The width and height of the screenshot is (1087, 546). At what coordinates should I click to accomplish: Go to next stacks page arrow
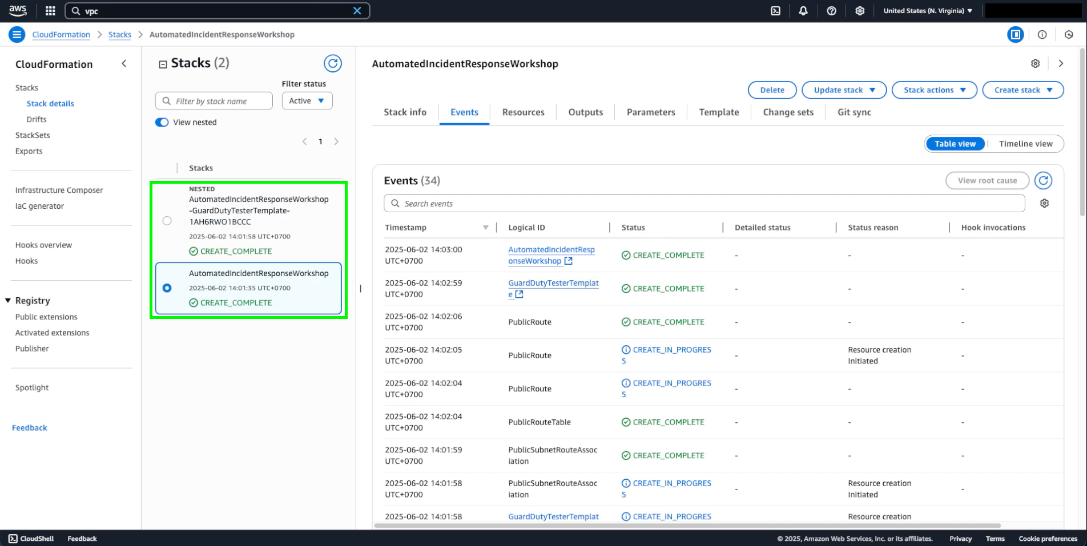coord(336,141)
